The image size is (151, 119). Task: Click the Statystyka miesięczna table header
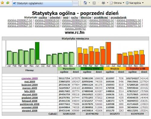click(75, 39)
